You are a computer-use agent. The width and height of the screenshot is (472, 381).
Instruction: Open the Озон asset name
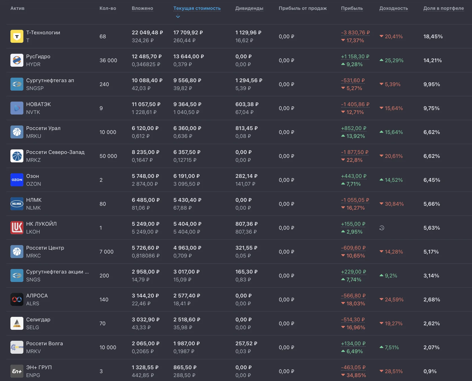pyautogui.click(x=33, y=176)
